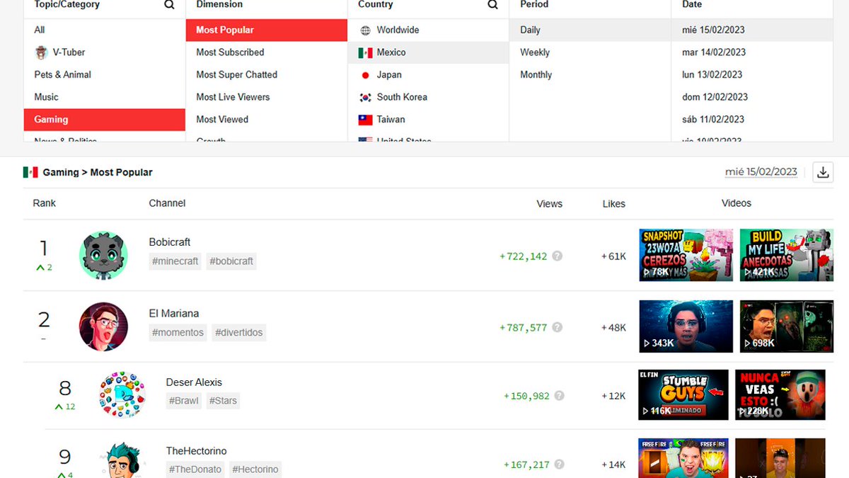The image size is (849, 478).
Task: Select Most Subscribed dimension
Action: pyautogui.click(x=267, y=52)
